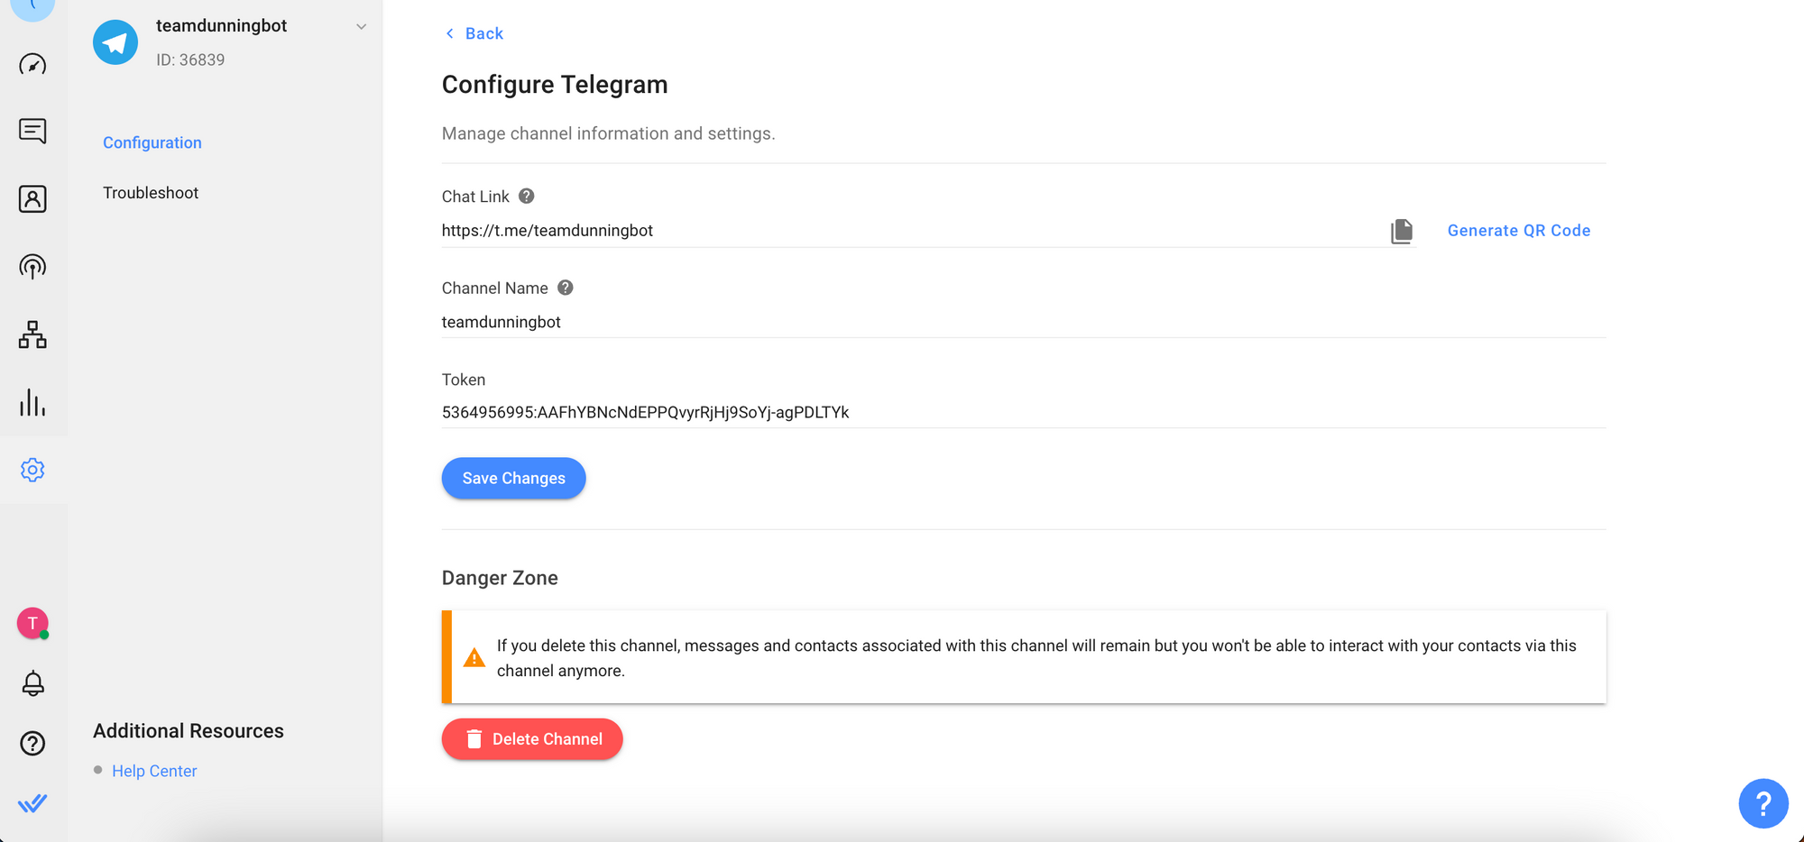
Task: Click the notifications bell icon
Action: [x=32, y=683]
